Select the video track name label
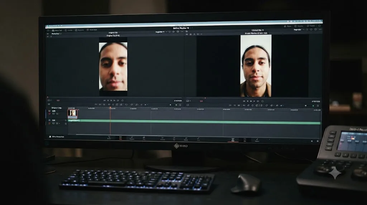 (x=54, y=111)
